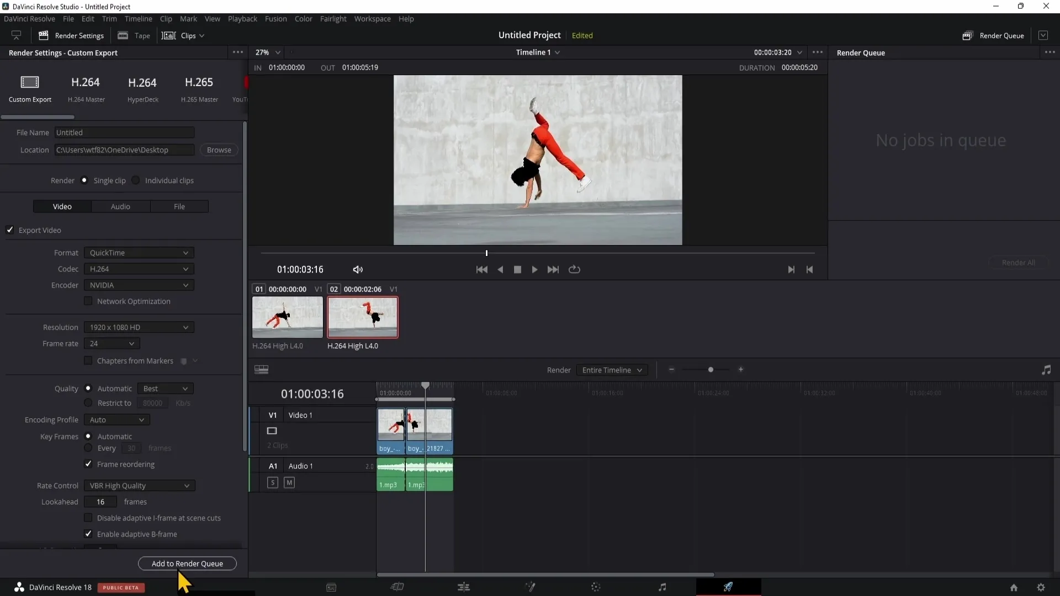Image resolution: width=1060 pixels, height=596 pixels.
Task: Click the Edit page icon in toolbar
Action: pos(463,587)
